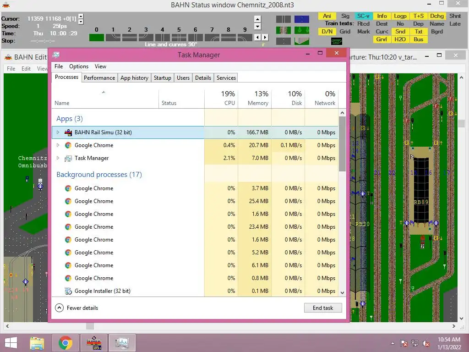Expand the Task Manager app group
This screenshot has width=469, height=352.
58,158
